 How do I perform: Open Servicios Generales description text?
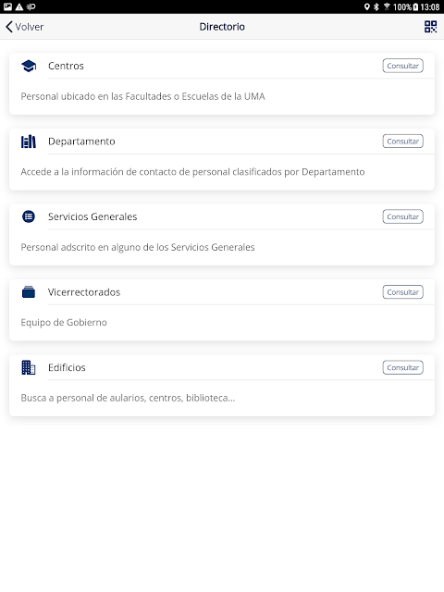(138, 247)
